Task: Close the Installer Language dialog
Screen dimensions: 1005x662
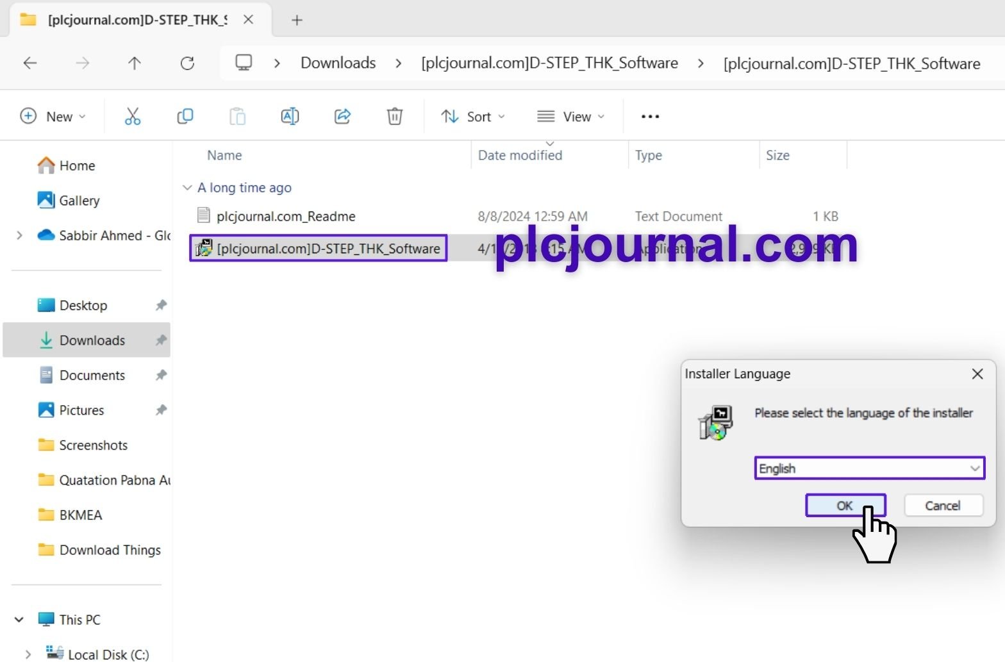Action: [x=977, y=374]
